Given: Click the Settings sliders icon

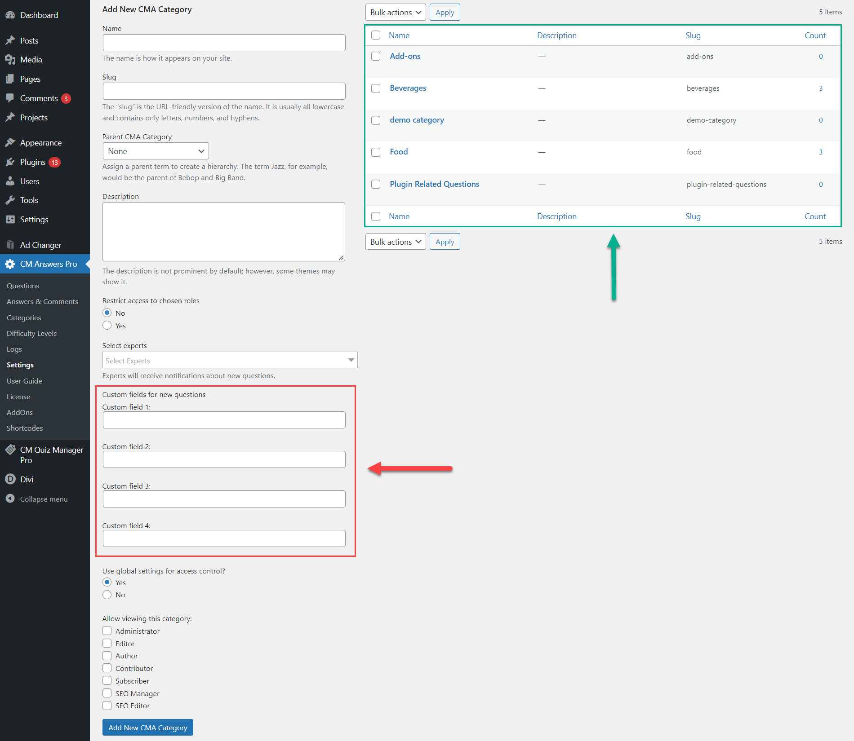Looking at the screenshot, I should coord(10,220).
